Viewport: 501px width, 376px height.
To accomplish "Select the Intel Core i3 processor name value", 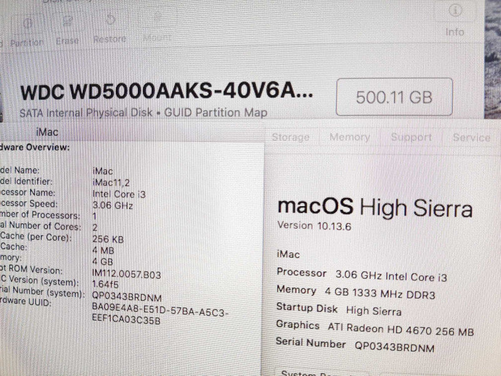I will [x=119, y=194].
